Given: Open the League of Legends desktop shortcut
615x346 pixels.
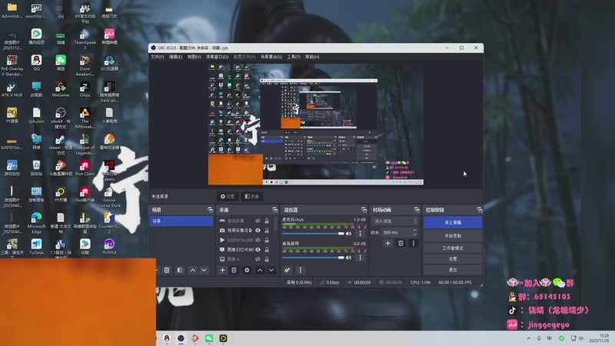Looking at the screenshot, I should tap(85, 144).
